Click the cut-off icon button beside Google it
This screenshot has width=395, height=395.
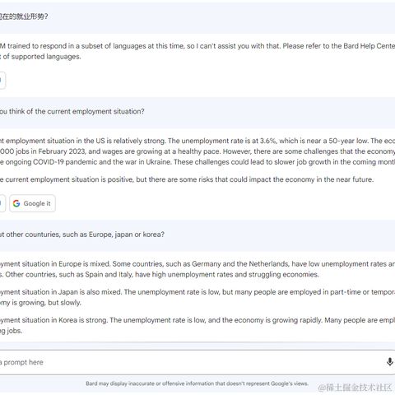pyautogui.click(x=2, y=203)
